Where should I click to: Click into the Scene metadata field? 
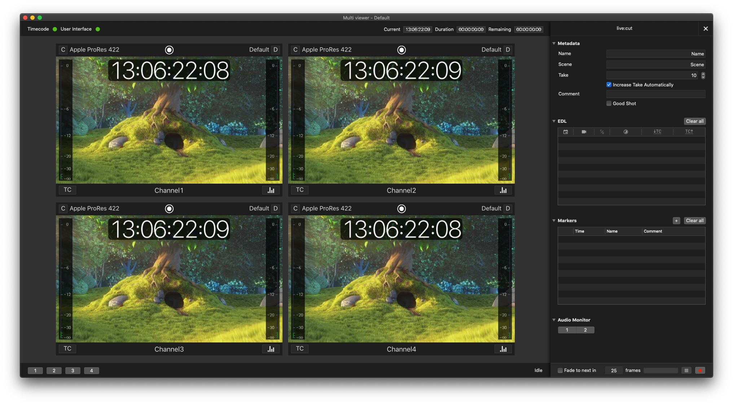coord(656,65)
